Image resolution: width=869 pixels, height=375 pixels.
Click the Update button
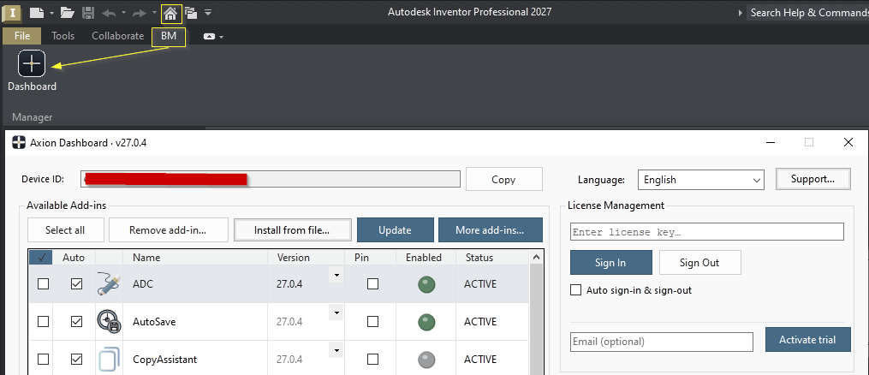click(396, 229)
